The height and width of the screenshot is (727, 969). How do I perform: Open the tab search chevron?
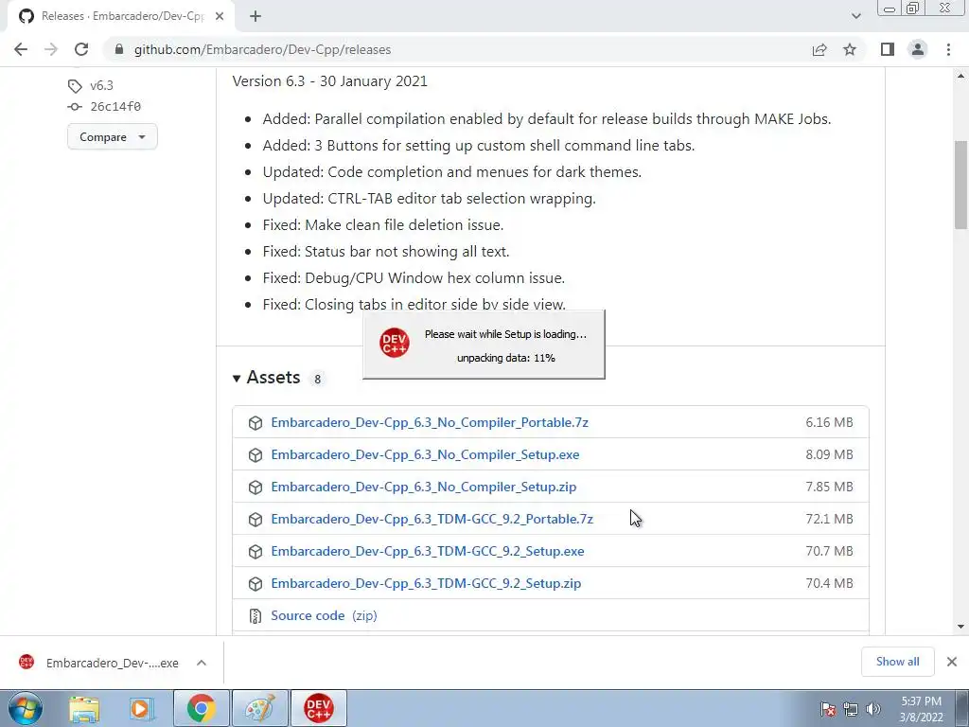pos(855,17)
